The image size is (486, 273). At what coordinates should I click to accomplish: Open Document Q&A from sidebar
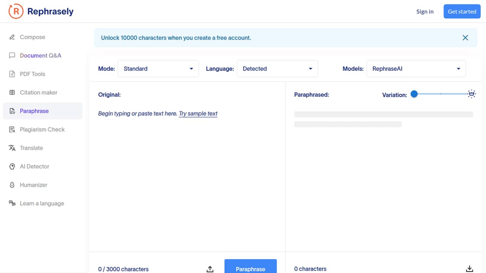(x=43, y=55)
